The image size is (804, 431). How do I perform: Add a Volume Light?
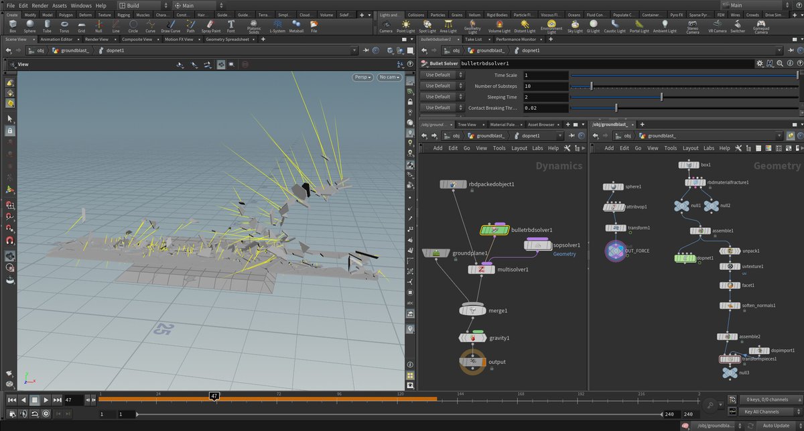tap(499, 25)
